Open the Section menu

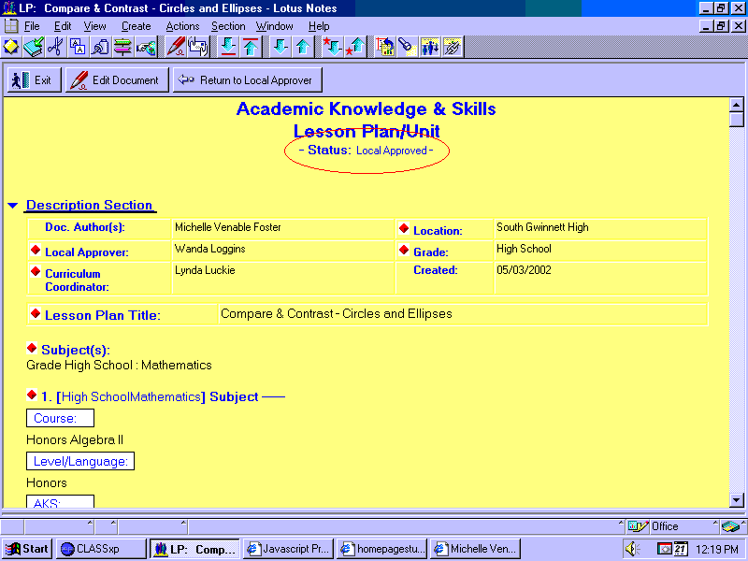[228, 26]
